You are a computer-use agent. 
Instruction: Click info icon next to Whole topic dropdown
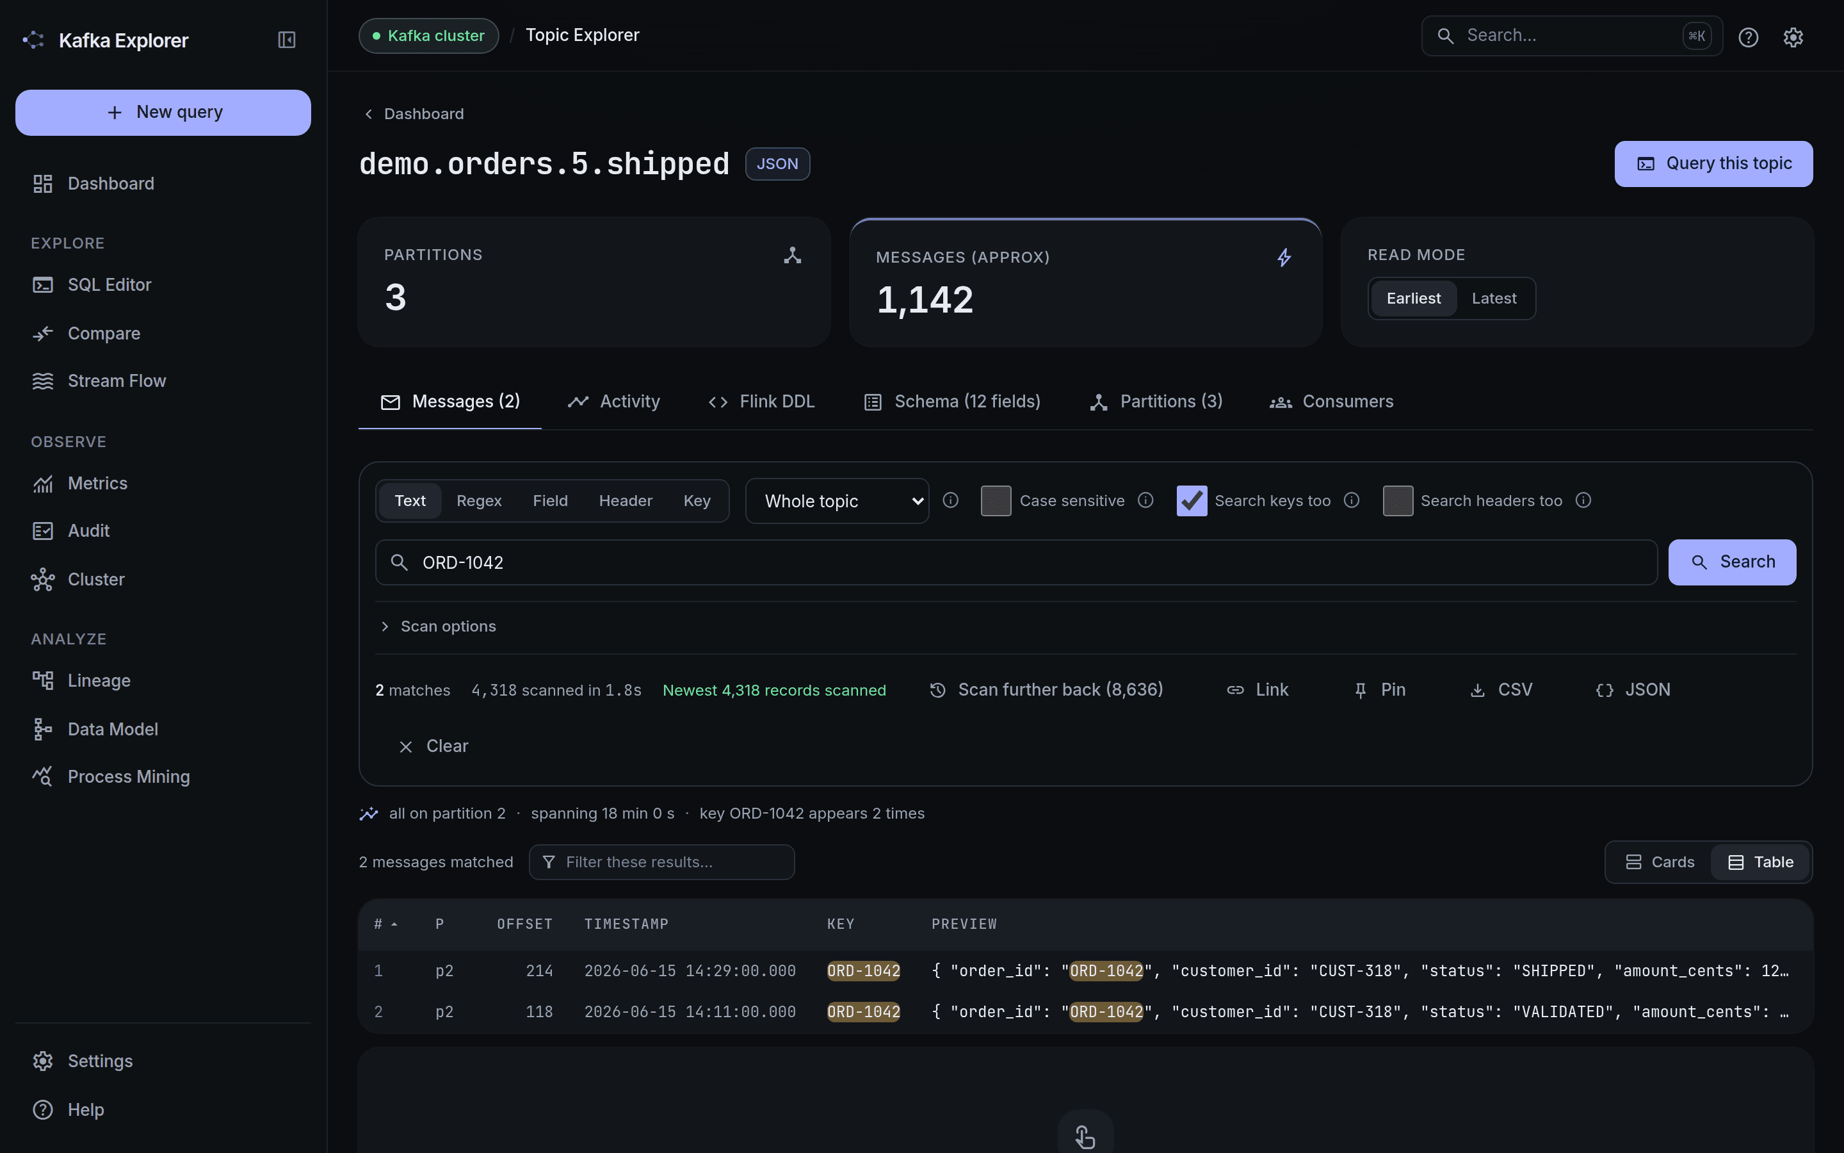(950, 500)
